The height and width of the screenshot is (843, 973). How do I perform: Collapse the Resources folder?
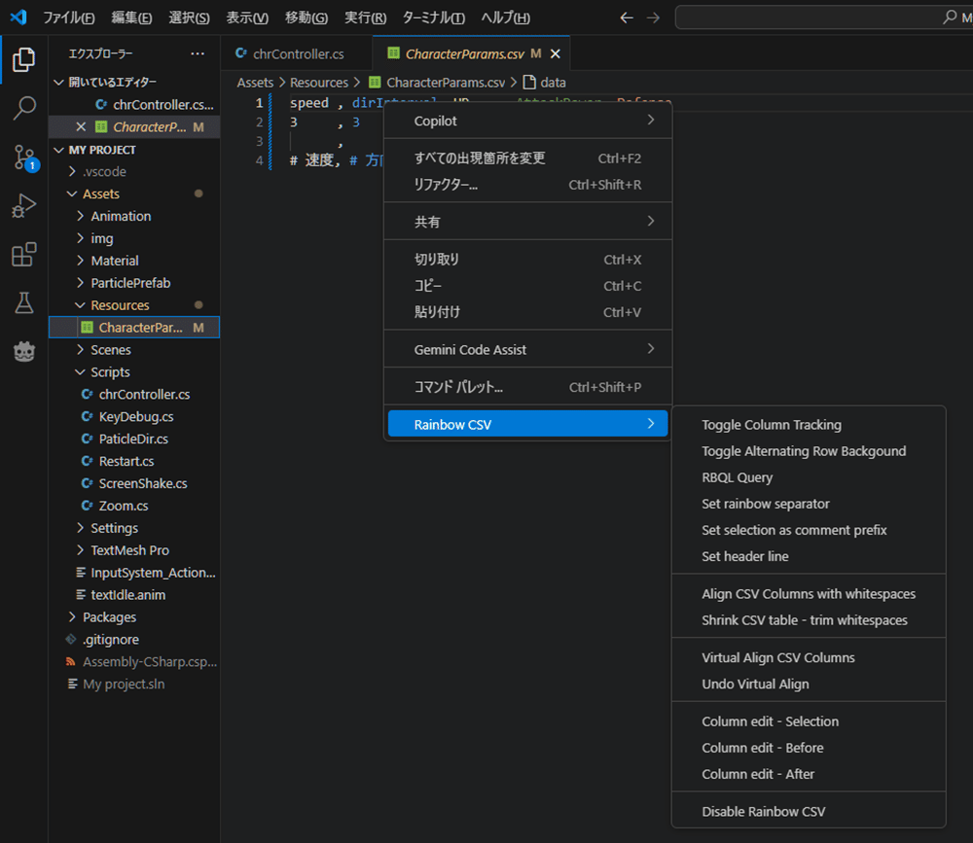coord(120,304)
